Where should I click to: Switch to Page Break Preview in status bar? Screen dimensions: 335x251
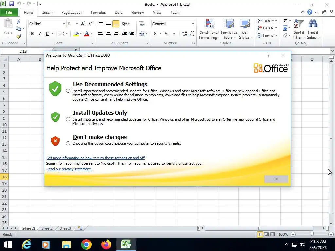click(273, 234)
